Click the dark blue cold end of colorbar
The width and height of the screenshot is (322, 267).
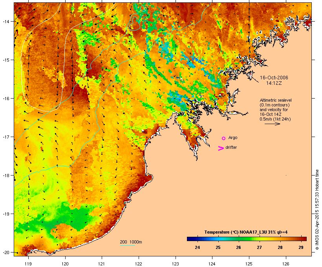[190, 239]
